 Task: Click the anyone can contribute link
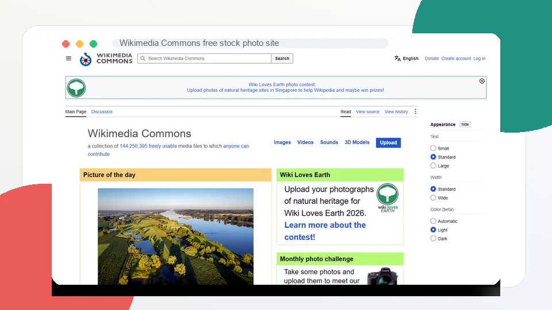236,146
